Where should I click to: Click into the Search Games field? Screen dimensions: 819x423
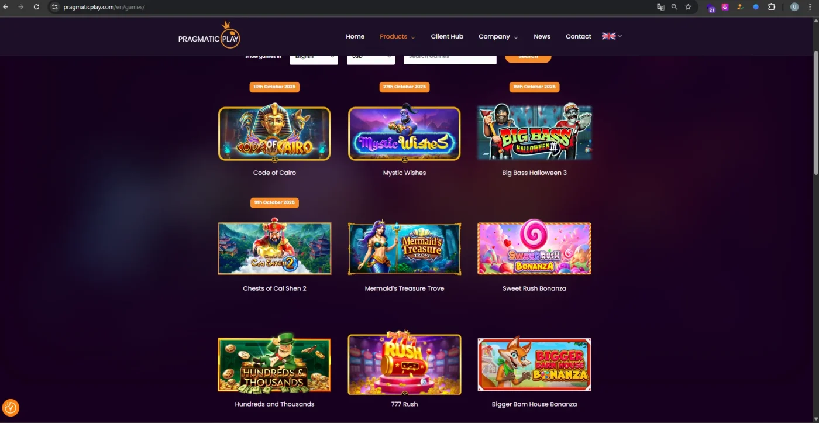click(450, 58)
